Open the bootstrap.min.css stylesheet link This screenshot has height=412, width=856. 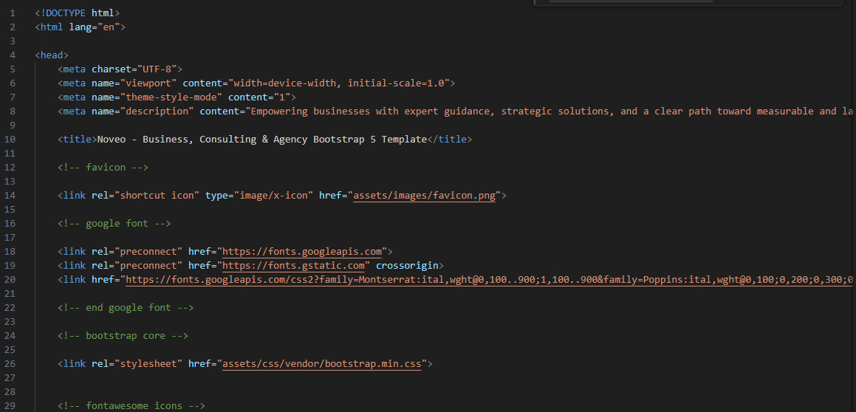coord(321,364)
